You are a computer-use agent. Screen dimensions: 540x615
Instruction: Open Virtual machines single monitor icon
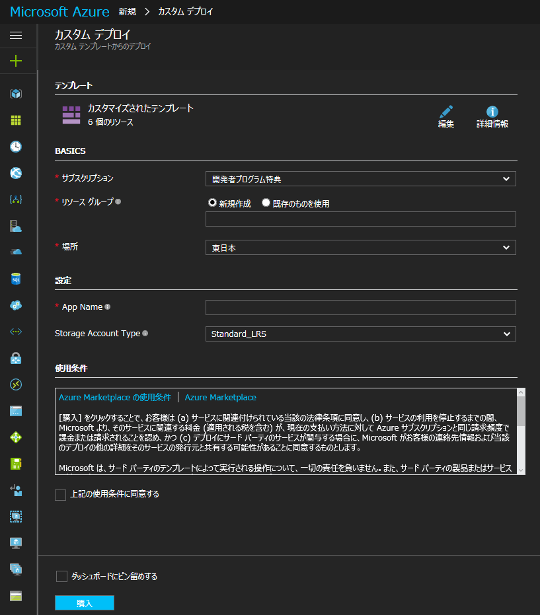[x=16, y=543]
